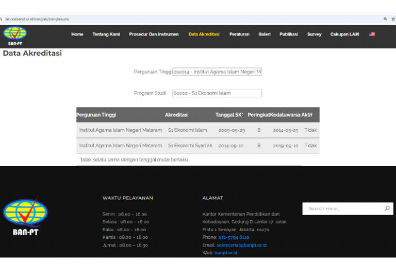Open the Perguruan Tinggi dropdown
The image size is (396, 280).
[x=217, y=72]
